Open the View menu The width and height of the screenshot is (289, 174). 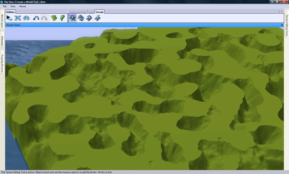click(x=13, y=6)
